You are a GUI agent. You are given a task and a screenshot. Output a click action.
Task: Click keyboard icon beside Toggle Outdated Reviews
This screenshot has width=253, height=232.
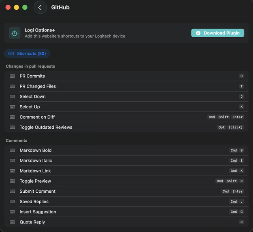(12, 127)
